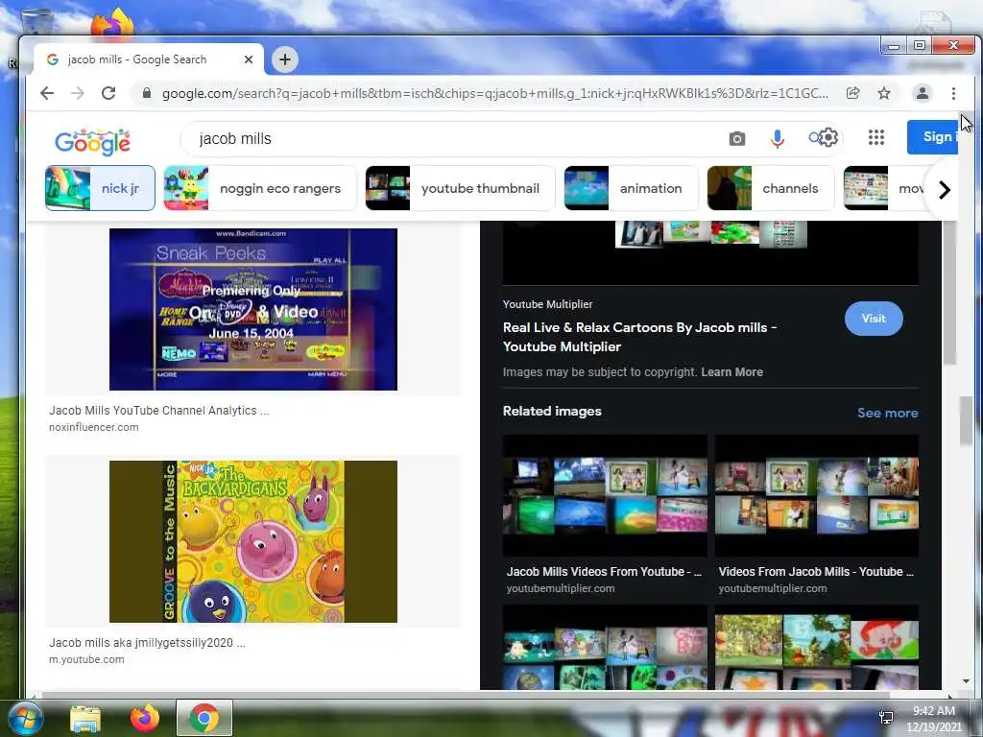Start voice search with microphone
The width and height of the screenshot is (983, 737).
(x=778, y=138)
